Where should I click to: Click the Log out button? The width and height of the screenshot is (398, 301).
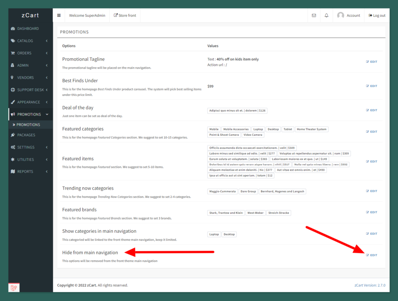(377, 16)
